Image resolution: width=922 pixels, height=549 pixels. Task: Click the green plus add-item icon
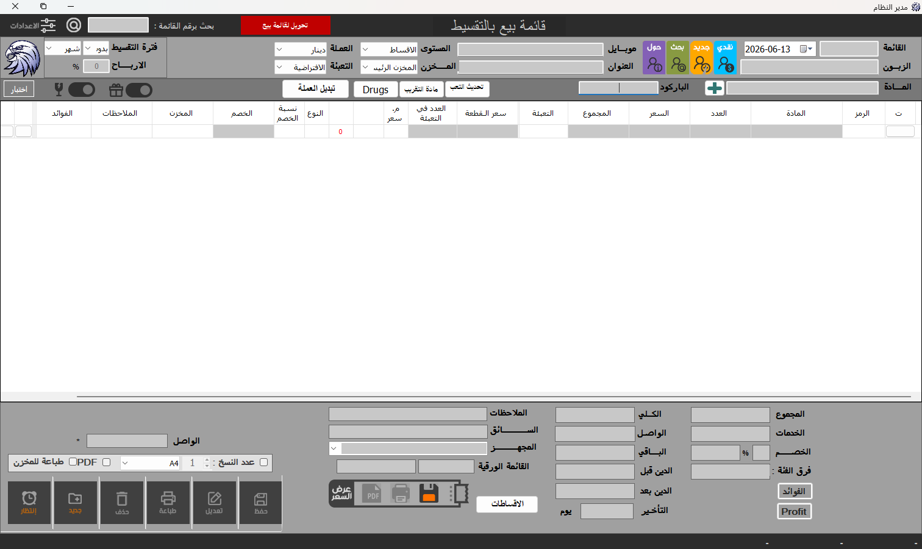click(714, 88)
